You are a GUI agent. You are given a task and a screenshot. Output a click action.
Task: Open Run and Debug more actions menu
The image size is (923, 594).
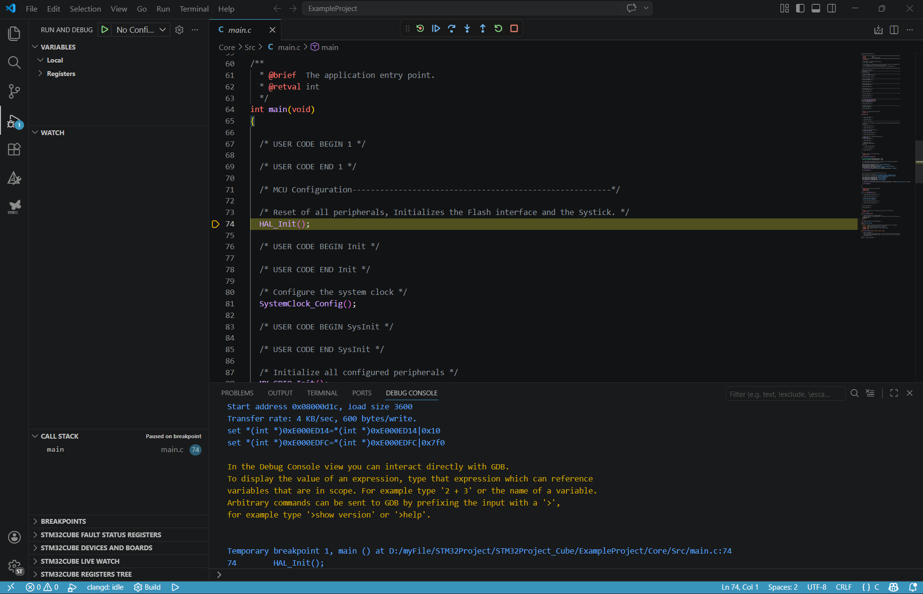(x=195, y=30)
